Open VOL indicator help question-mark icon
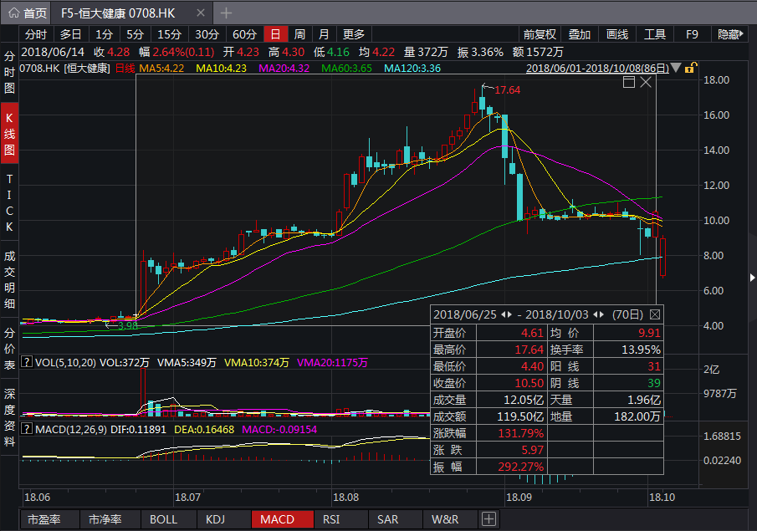757x531 pixels. (x=27, y=363)
